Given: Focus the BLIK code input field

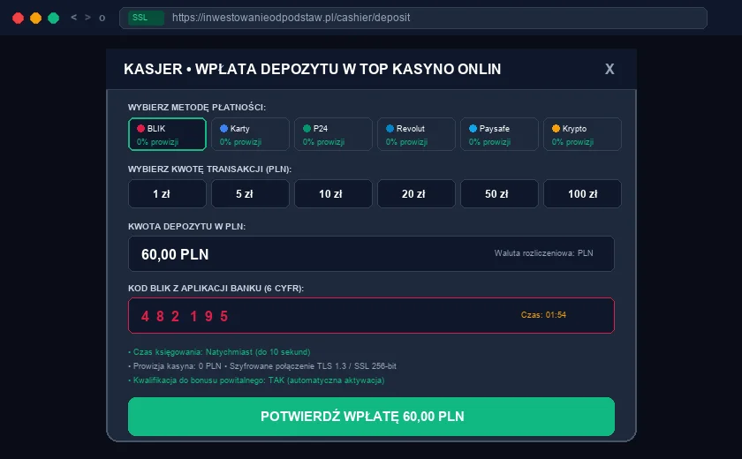Looking at the screenshot, I should 372,315.
